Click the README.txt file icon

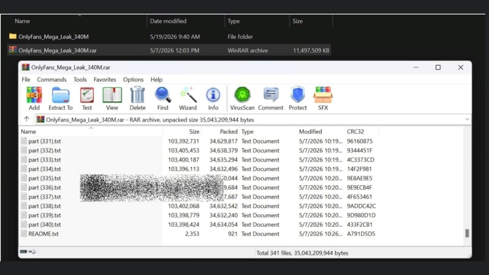(x=24, y=233)
